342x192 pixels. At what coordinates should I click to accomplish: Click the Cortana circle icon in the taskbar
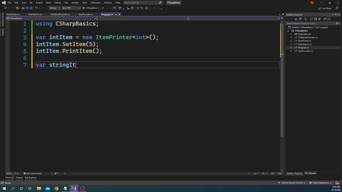[x=21, y=188]
